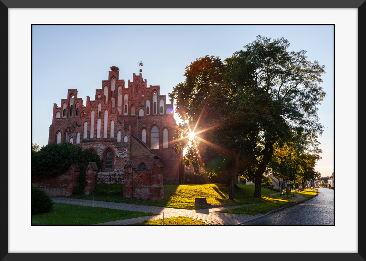
Task: Click the small white post beside the lower path
Action: 163,218
